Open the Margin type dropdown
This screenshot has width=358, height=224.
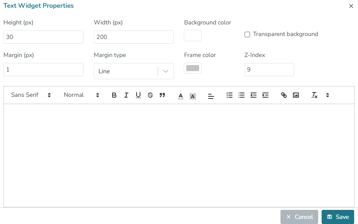[x=134, y=71]
